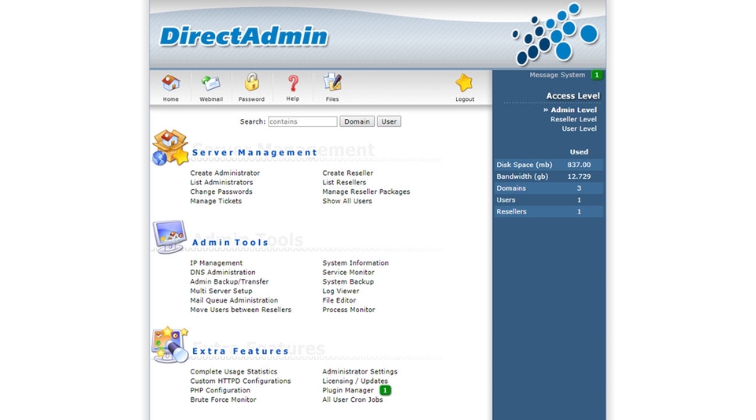Click the 12.729 bandwidth value
756x420 pixels.
click(579, 177)
